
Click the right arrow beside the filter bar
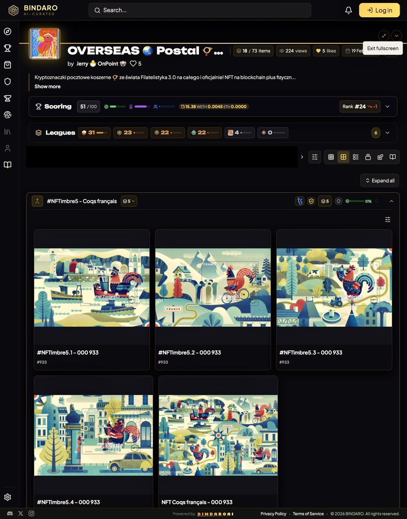[302, 157]
